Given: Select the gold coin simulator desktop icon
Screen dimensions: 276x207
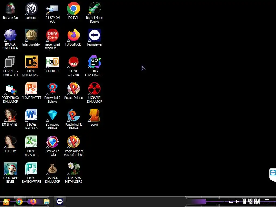Looking at the screenshot, I should point(31,35).
